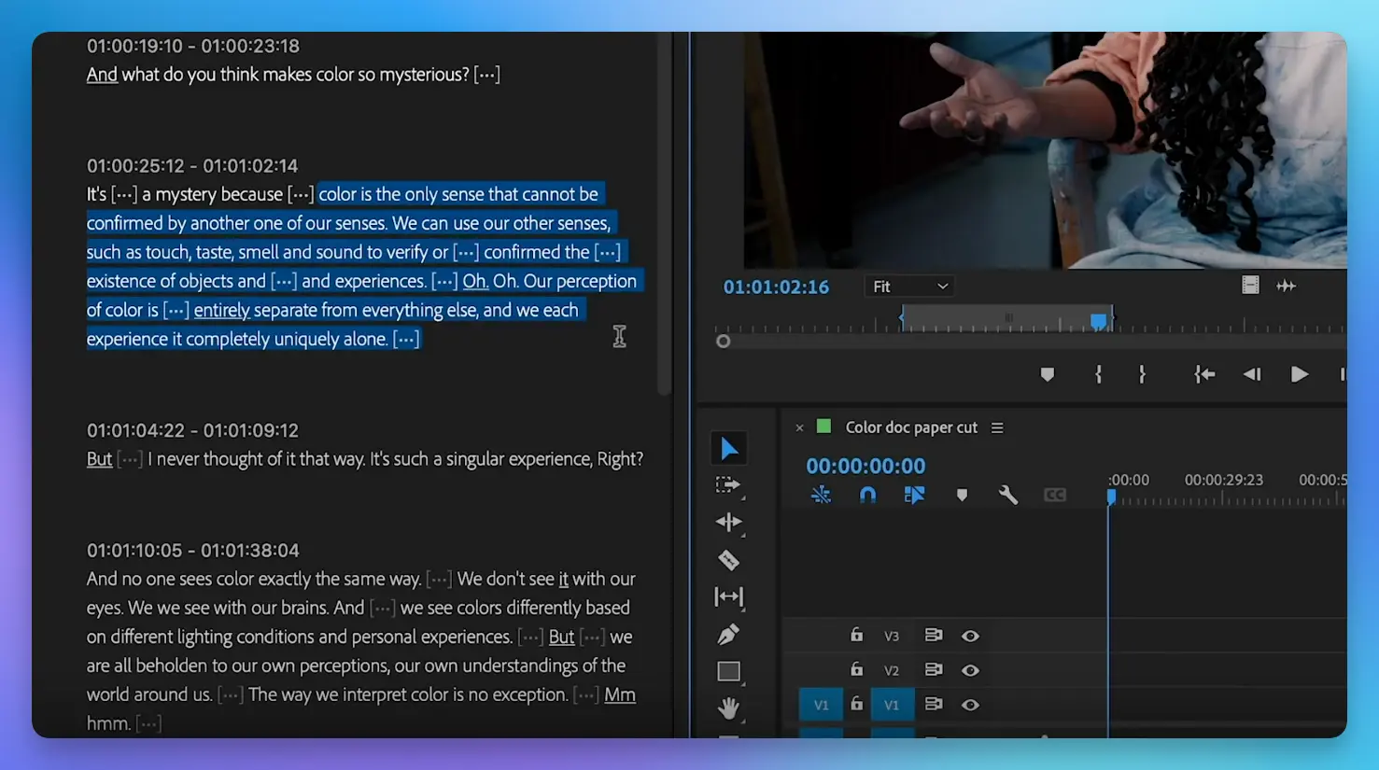Toggle lock on V1 track

click(856, 705)
